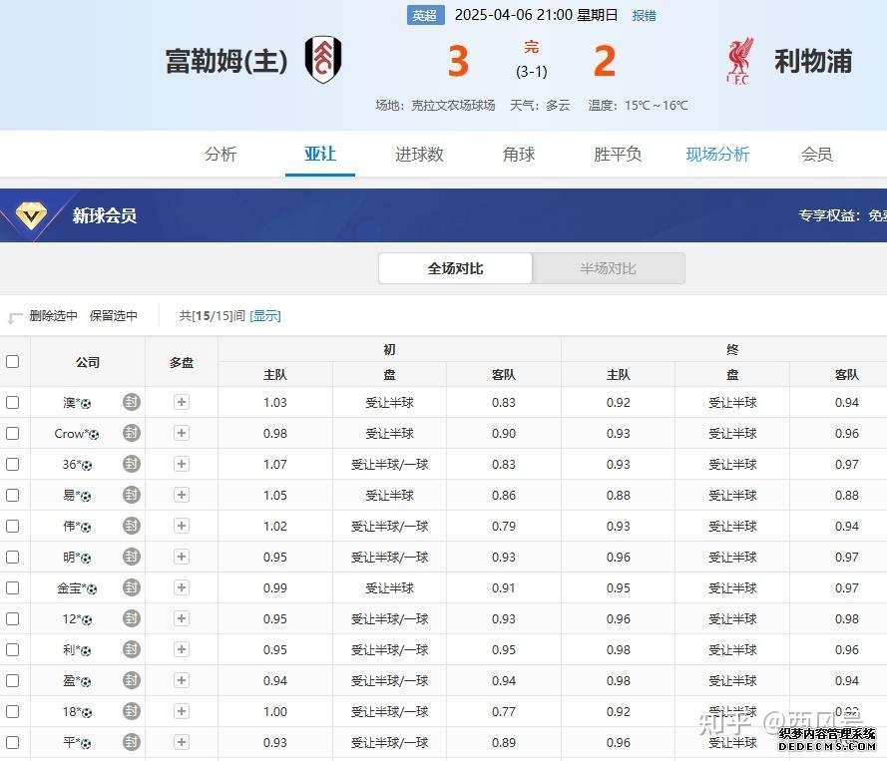
Task: Check the box for the 36* row
Action: click(x=13, y=464)
